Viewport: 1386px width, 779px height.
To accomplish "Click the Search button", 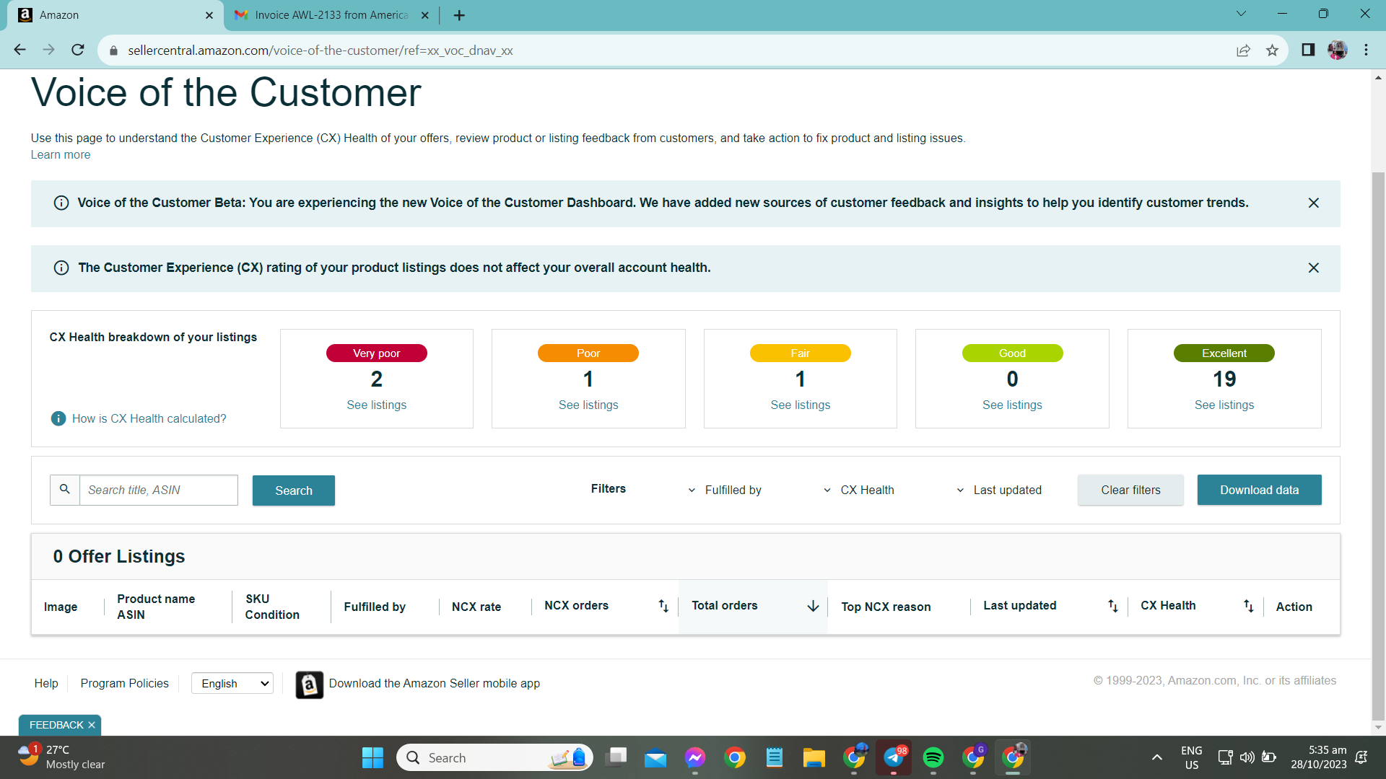I will click(x=294, y=490).
